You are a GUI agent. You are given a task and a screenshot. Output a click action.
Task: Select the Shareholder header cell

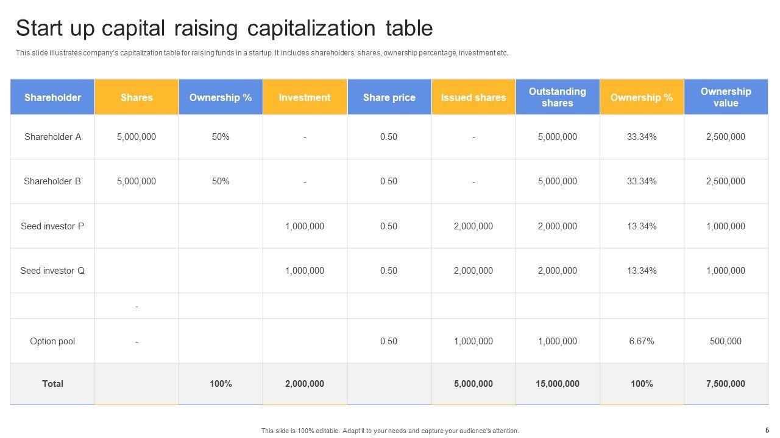pos(52,97)
